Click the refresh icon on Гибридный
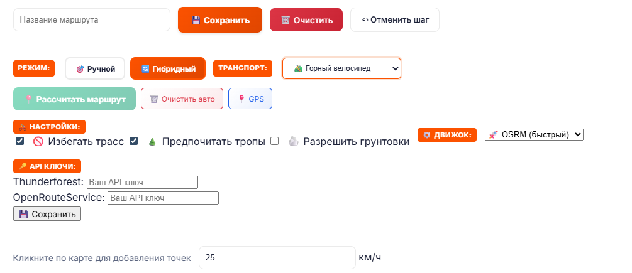This screenshot has width=632, height=273. pos(145,69)
